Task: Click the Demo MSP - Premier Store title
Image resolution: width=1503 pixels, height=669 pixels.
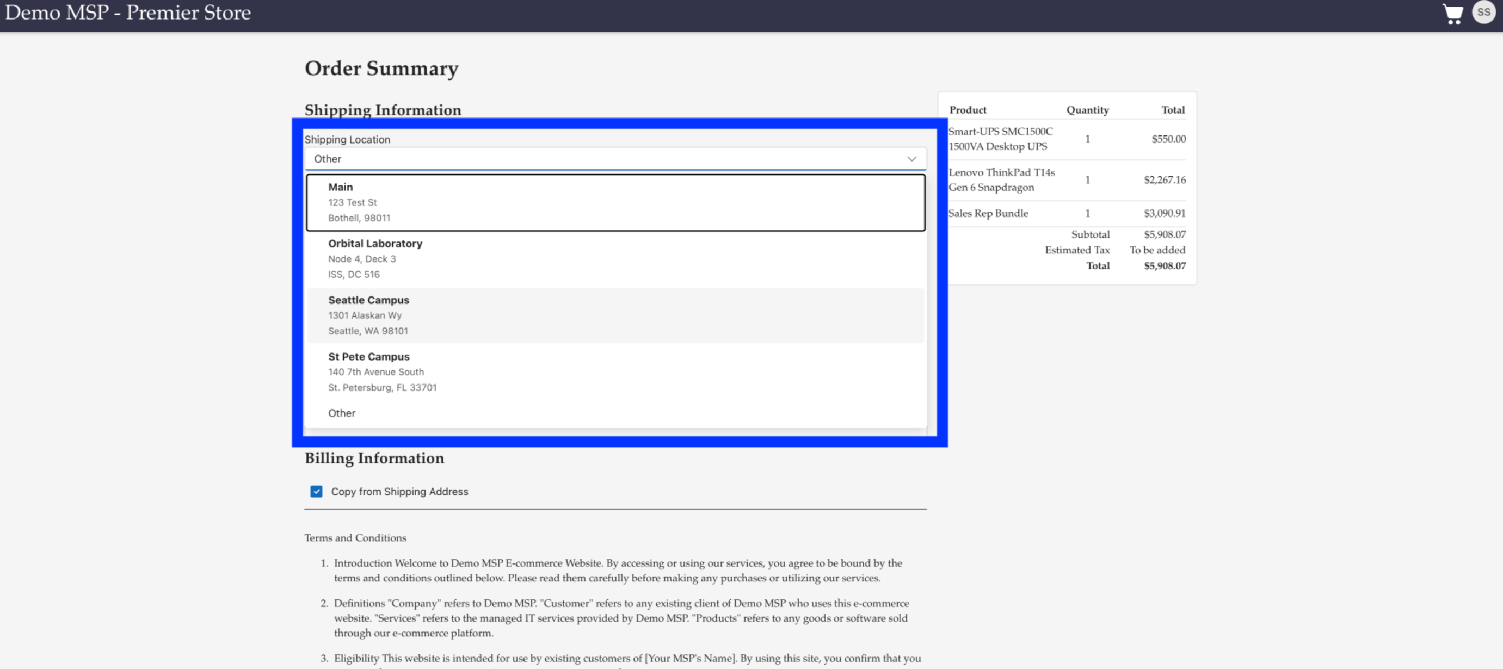Action: (x=127, y=13)
